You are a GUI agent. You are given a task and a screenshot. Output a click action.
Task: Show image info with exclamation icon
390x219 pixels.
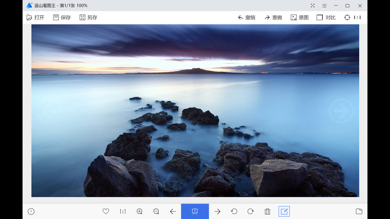31,211
